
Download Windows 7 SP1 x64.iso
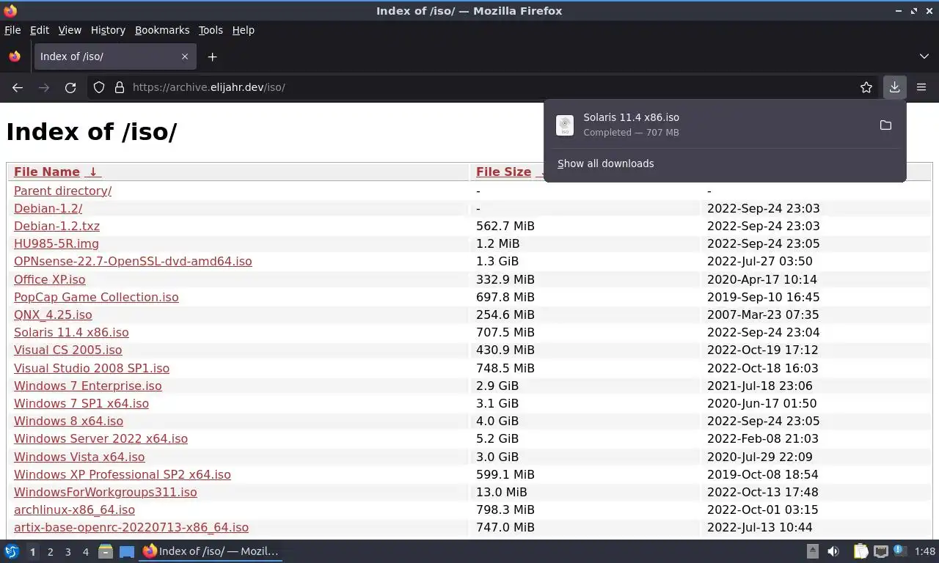point(81,403)
